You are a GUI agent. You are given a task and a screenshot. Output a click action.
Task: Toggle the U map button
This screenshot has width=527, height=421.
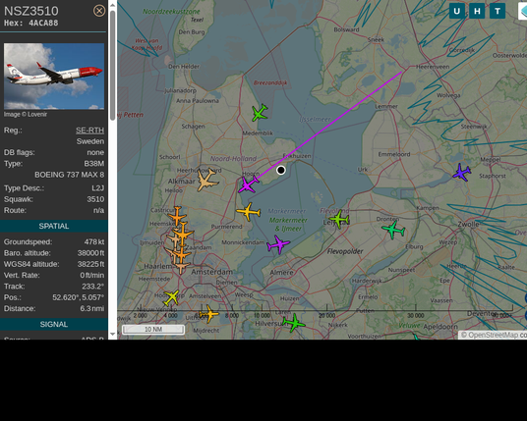point(457,11)
